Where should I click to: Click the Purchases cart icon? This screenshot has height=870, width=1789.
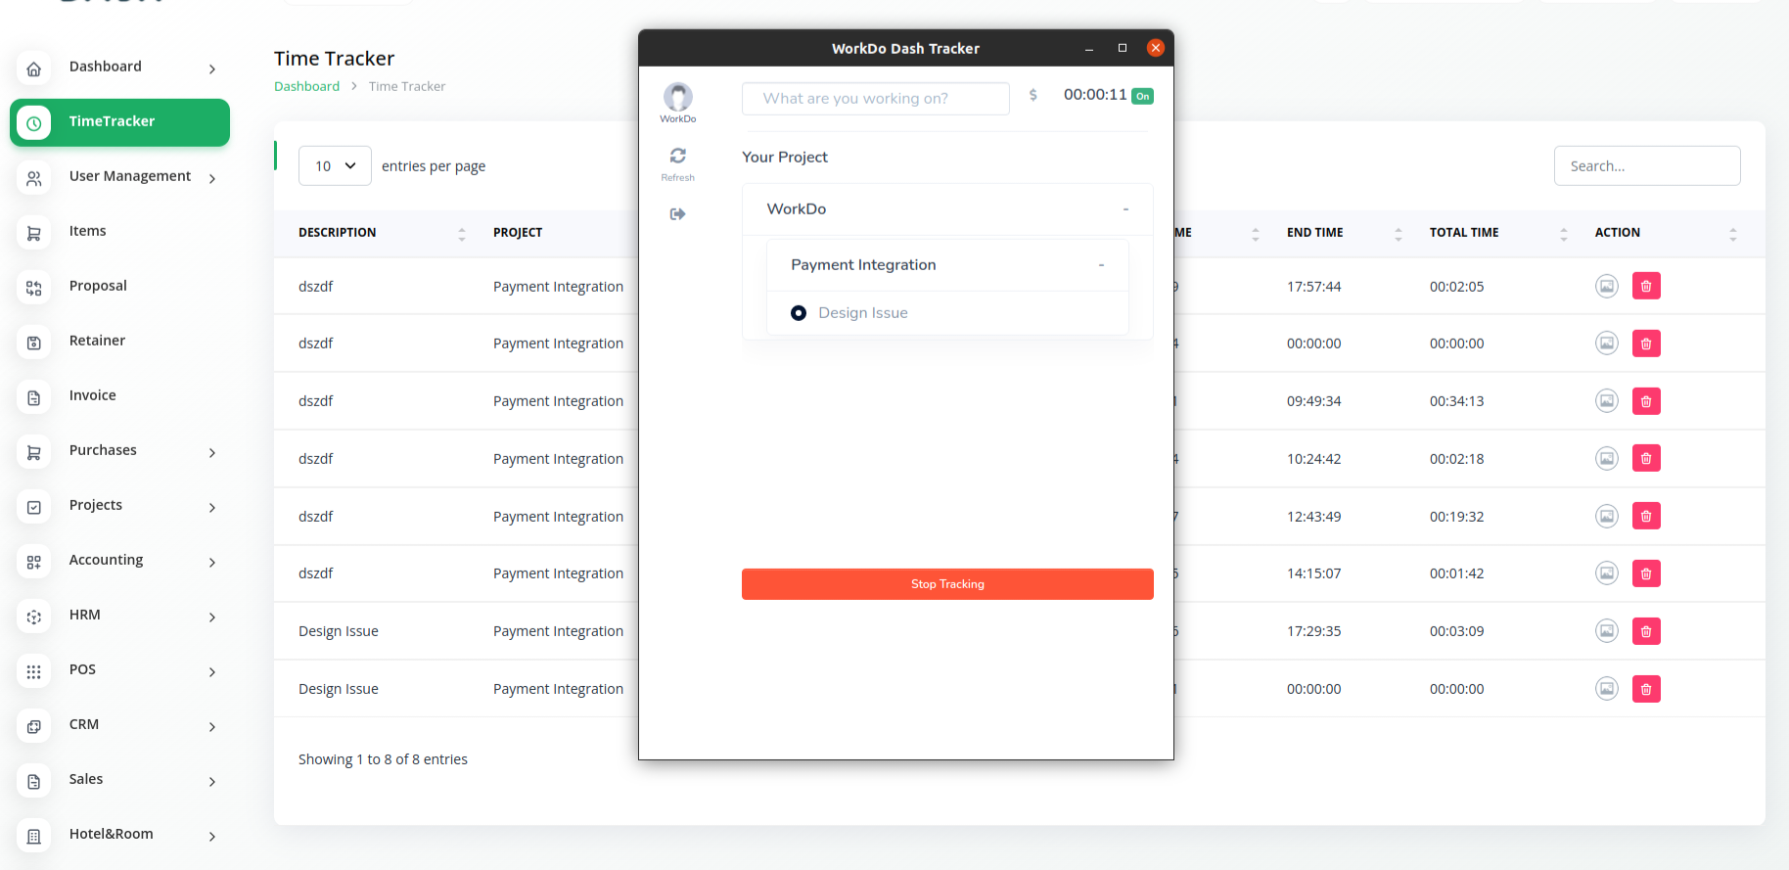[34, 452]
